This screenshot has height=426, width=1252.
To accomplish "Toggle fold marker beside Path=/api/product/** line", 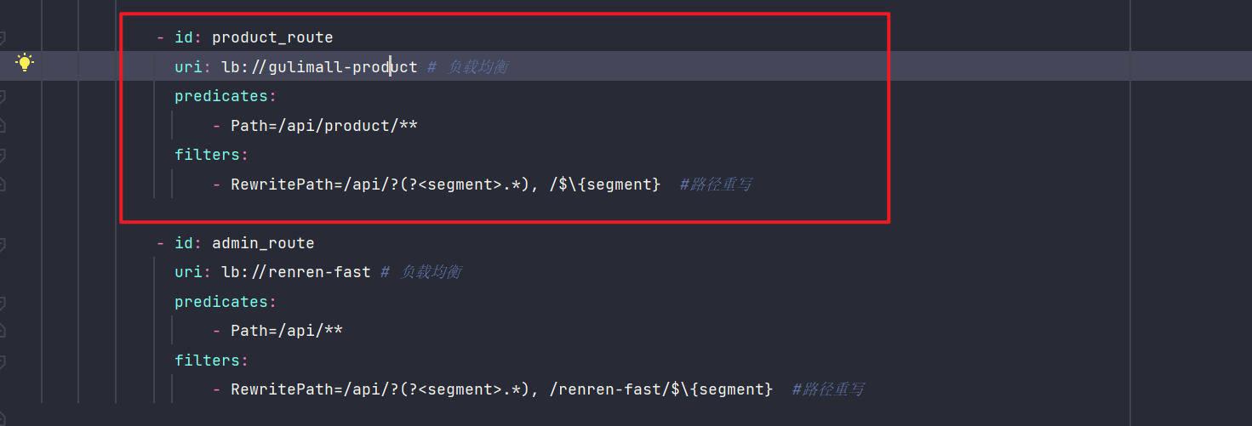I will [2, 126].
